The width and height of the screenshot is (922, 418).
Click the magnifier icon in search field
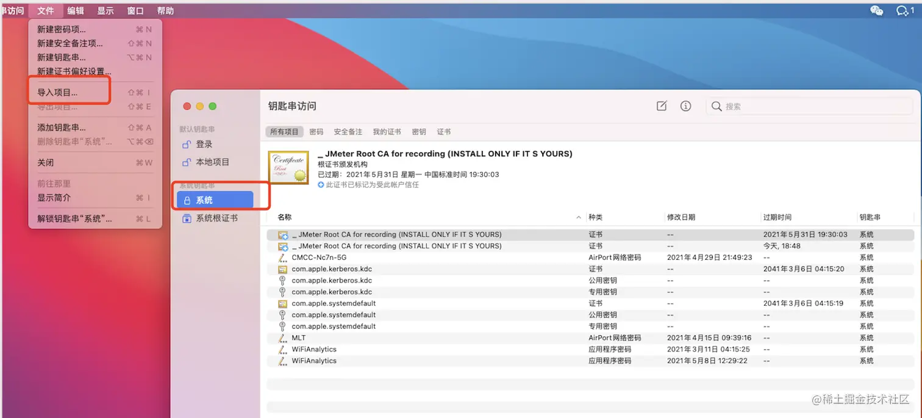pyautogui.click(x=717, y=106)
